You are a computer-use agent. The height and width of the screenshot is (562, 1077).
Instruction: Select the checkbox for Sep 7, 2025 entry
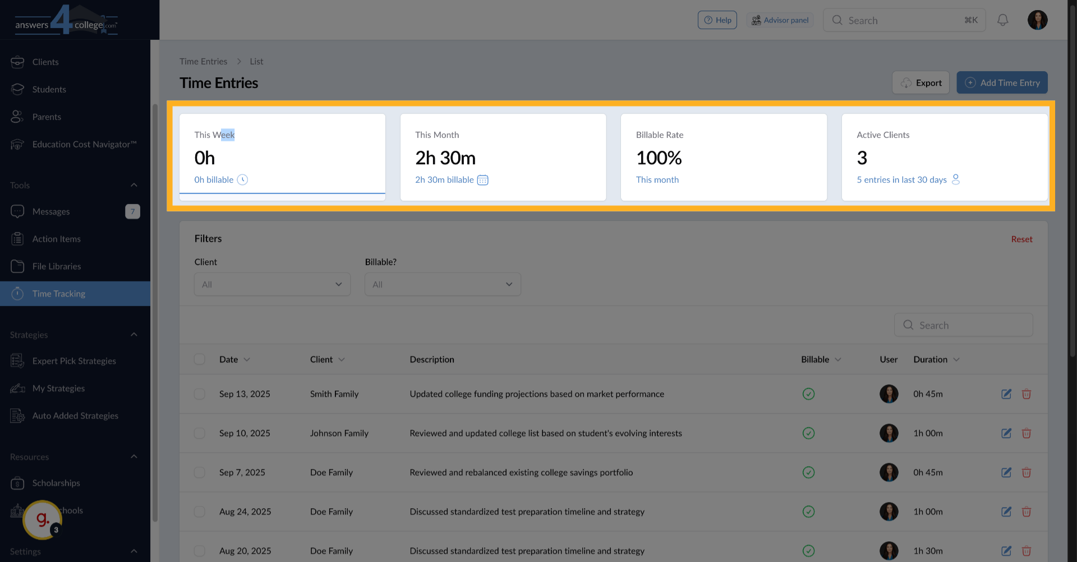(199, 472)
